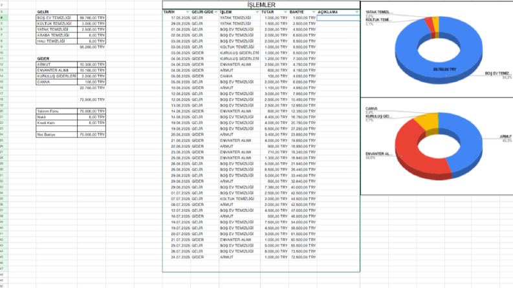
Task: Select the 10.300,00 TRY expense cell
Action: (x=92, y=65)
